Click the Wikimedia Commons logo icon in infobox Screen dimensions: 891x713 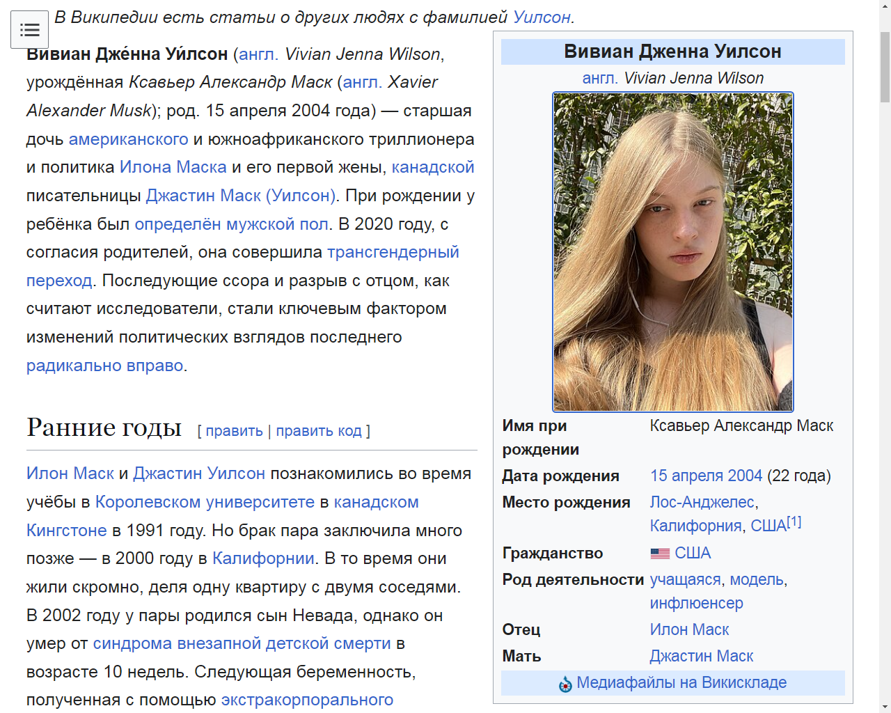[x=565, y=684]
